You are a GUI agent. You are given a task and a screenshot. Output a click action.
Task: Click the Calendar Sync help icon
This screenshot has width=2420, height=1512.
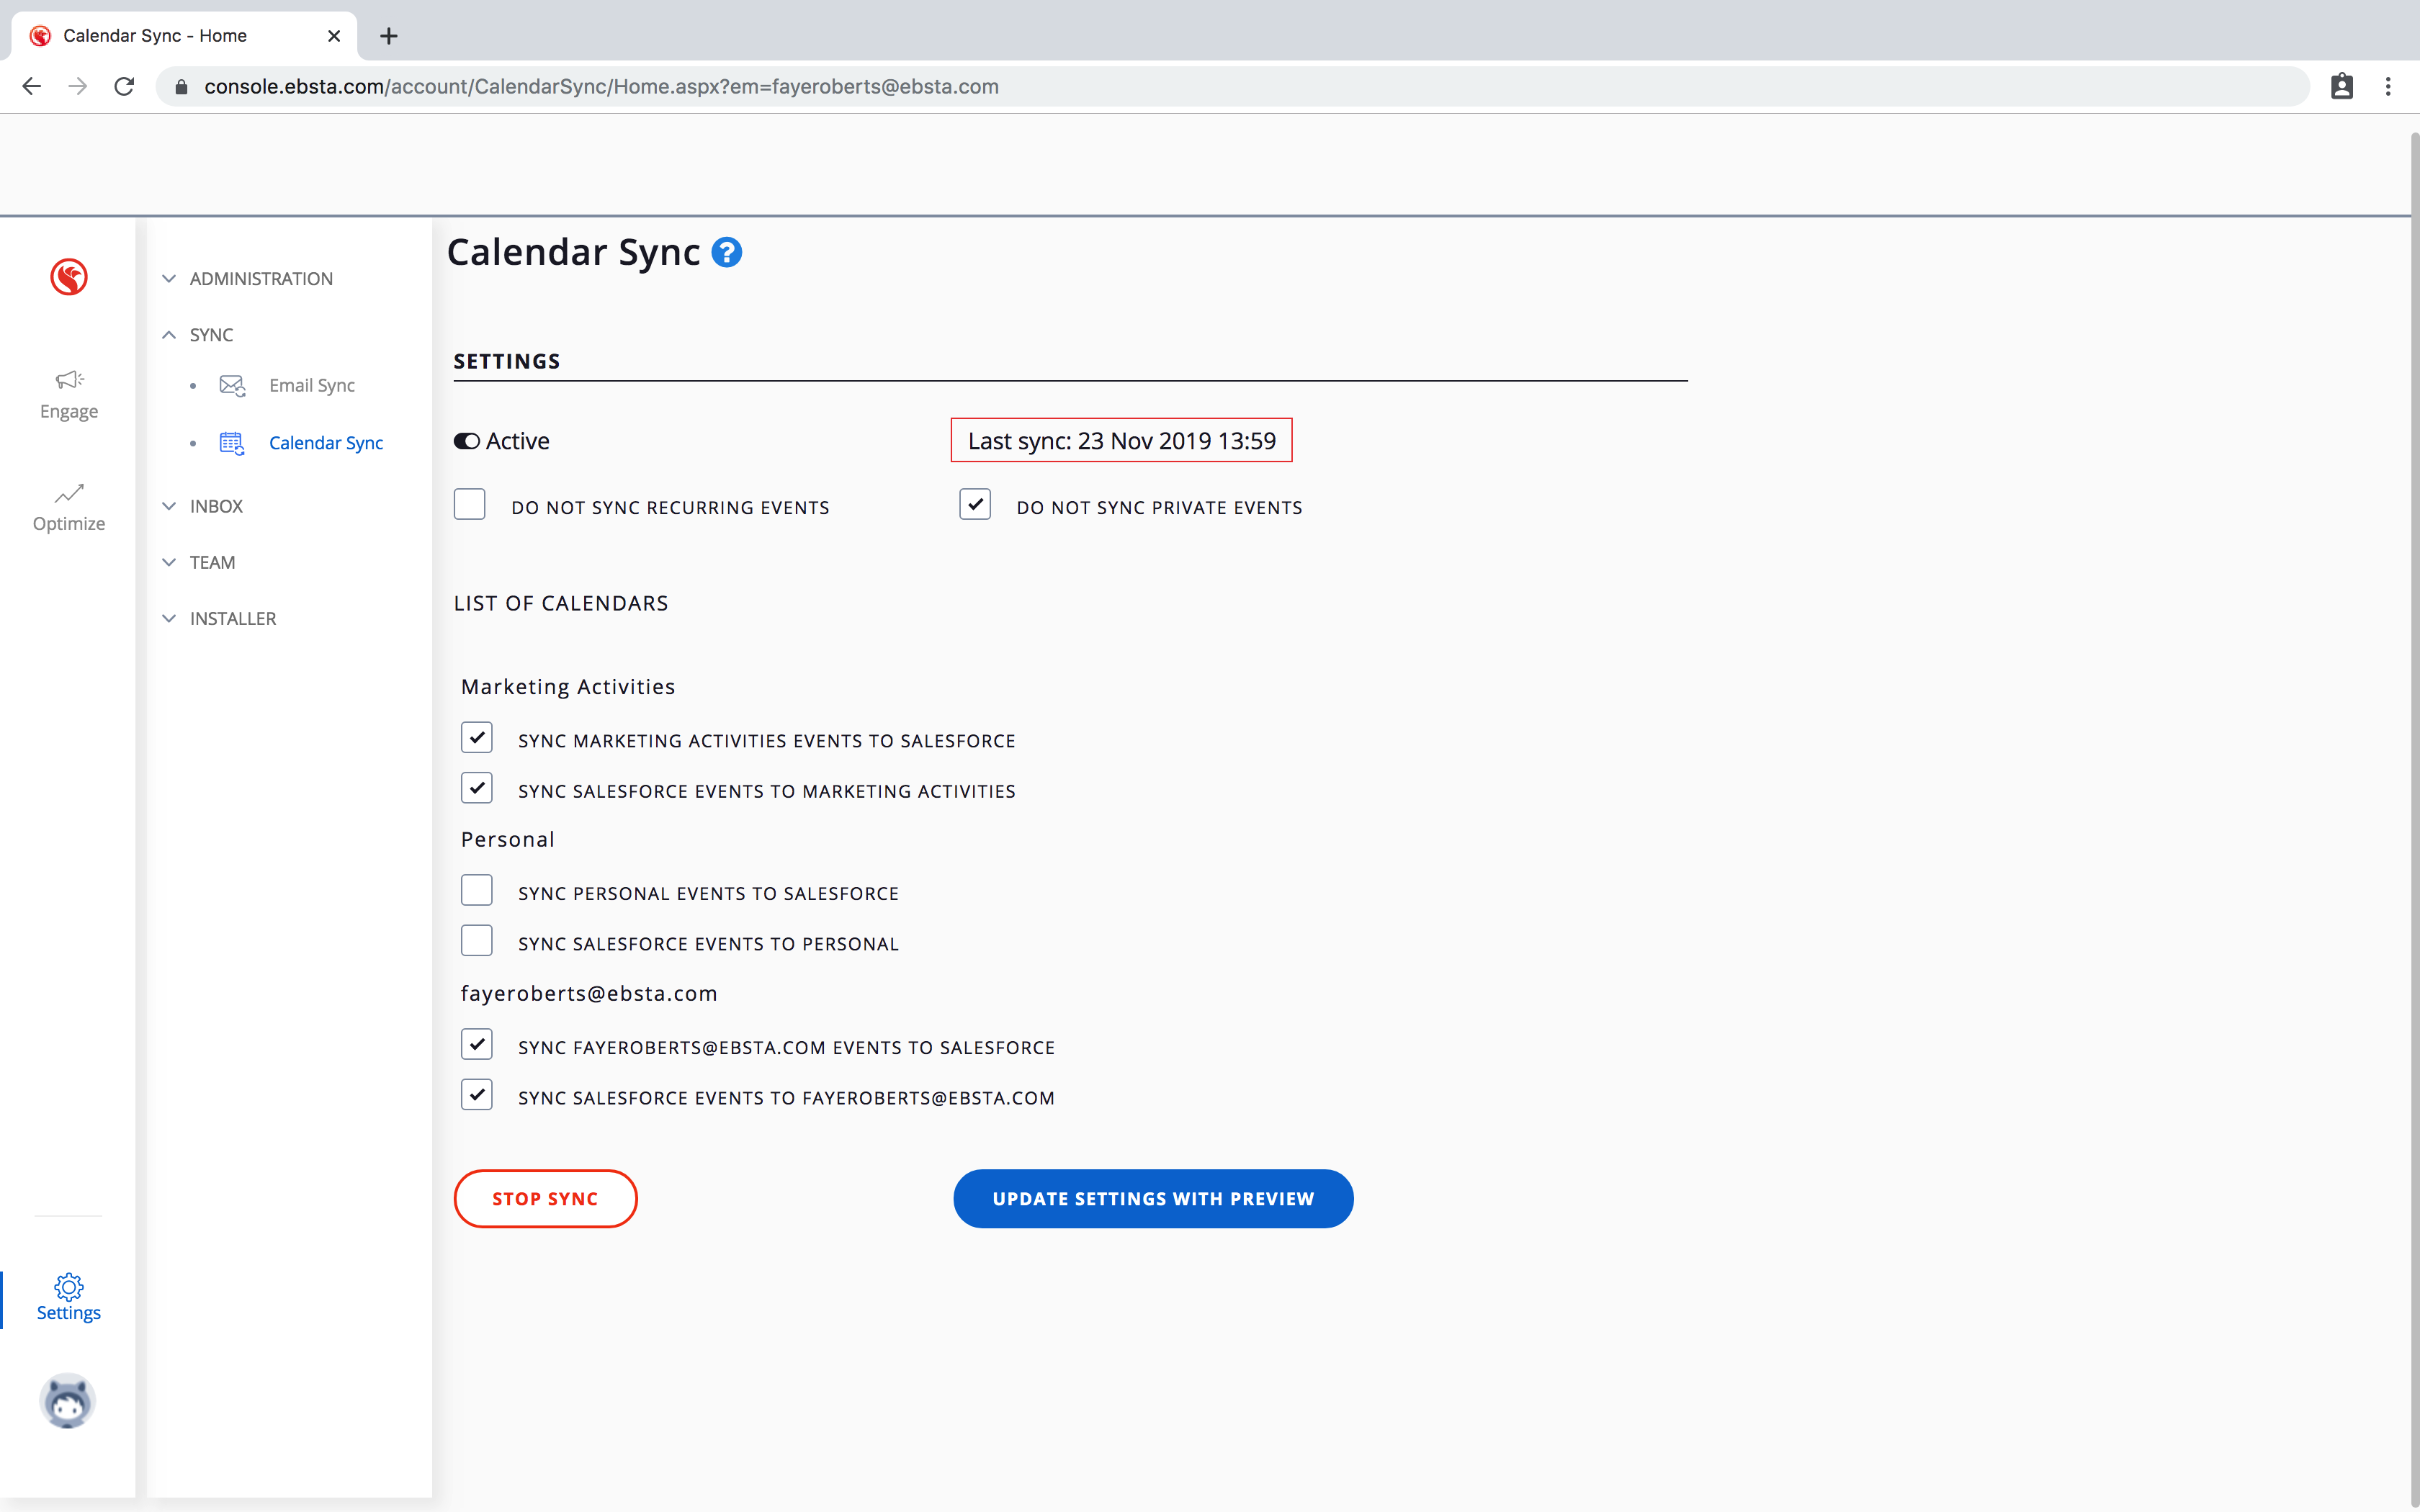[727, 253]
